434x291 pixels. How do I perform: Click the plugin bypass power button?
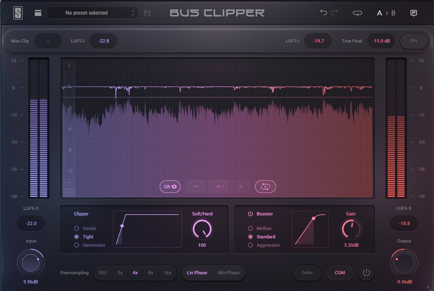click(x=366, y=273)
